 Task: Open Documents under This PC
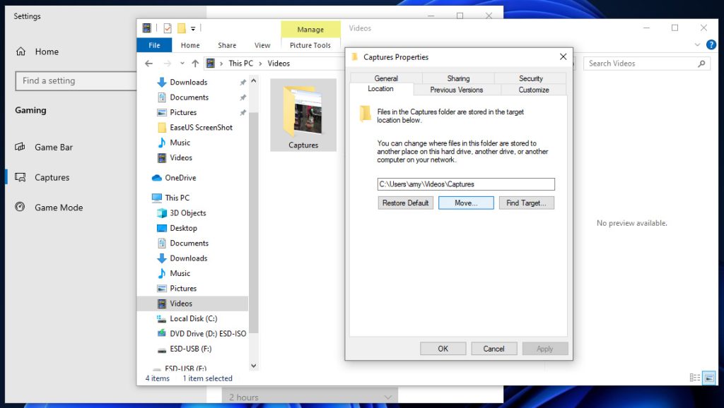189,244
